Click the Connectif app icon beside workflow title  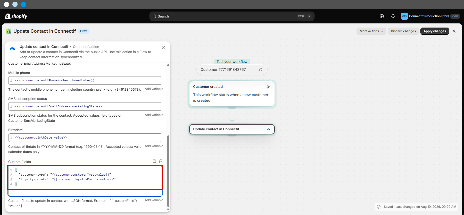(x=9, y=31)
